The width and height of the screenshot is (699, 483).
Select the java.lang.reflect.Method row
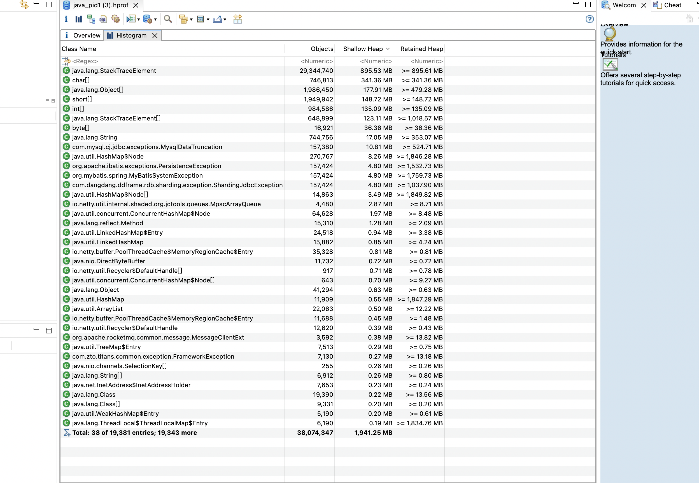(x=328, y=223)
